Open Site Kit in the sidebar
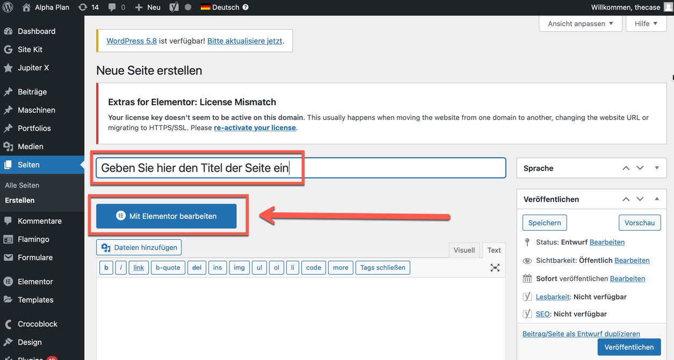The image size is (674, 360). [x=30, y=49]
